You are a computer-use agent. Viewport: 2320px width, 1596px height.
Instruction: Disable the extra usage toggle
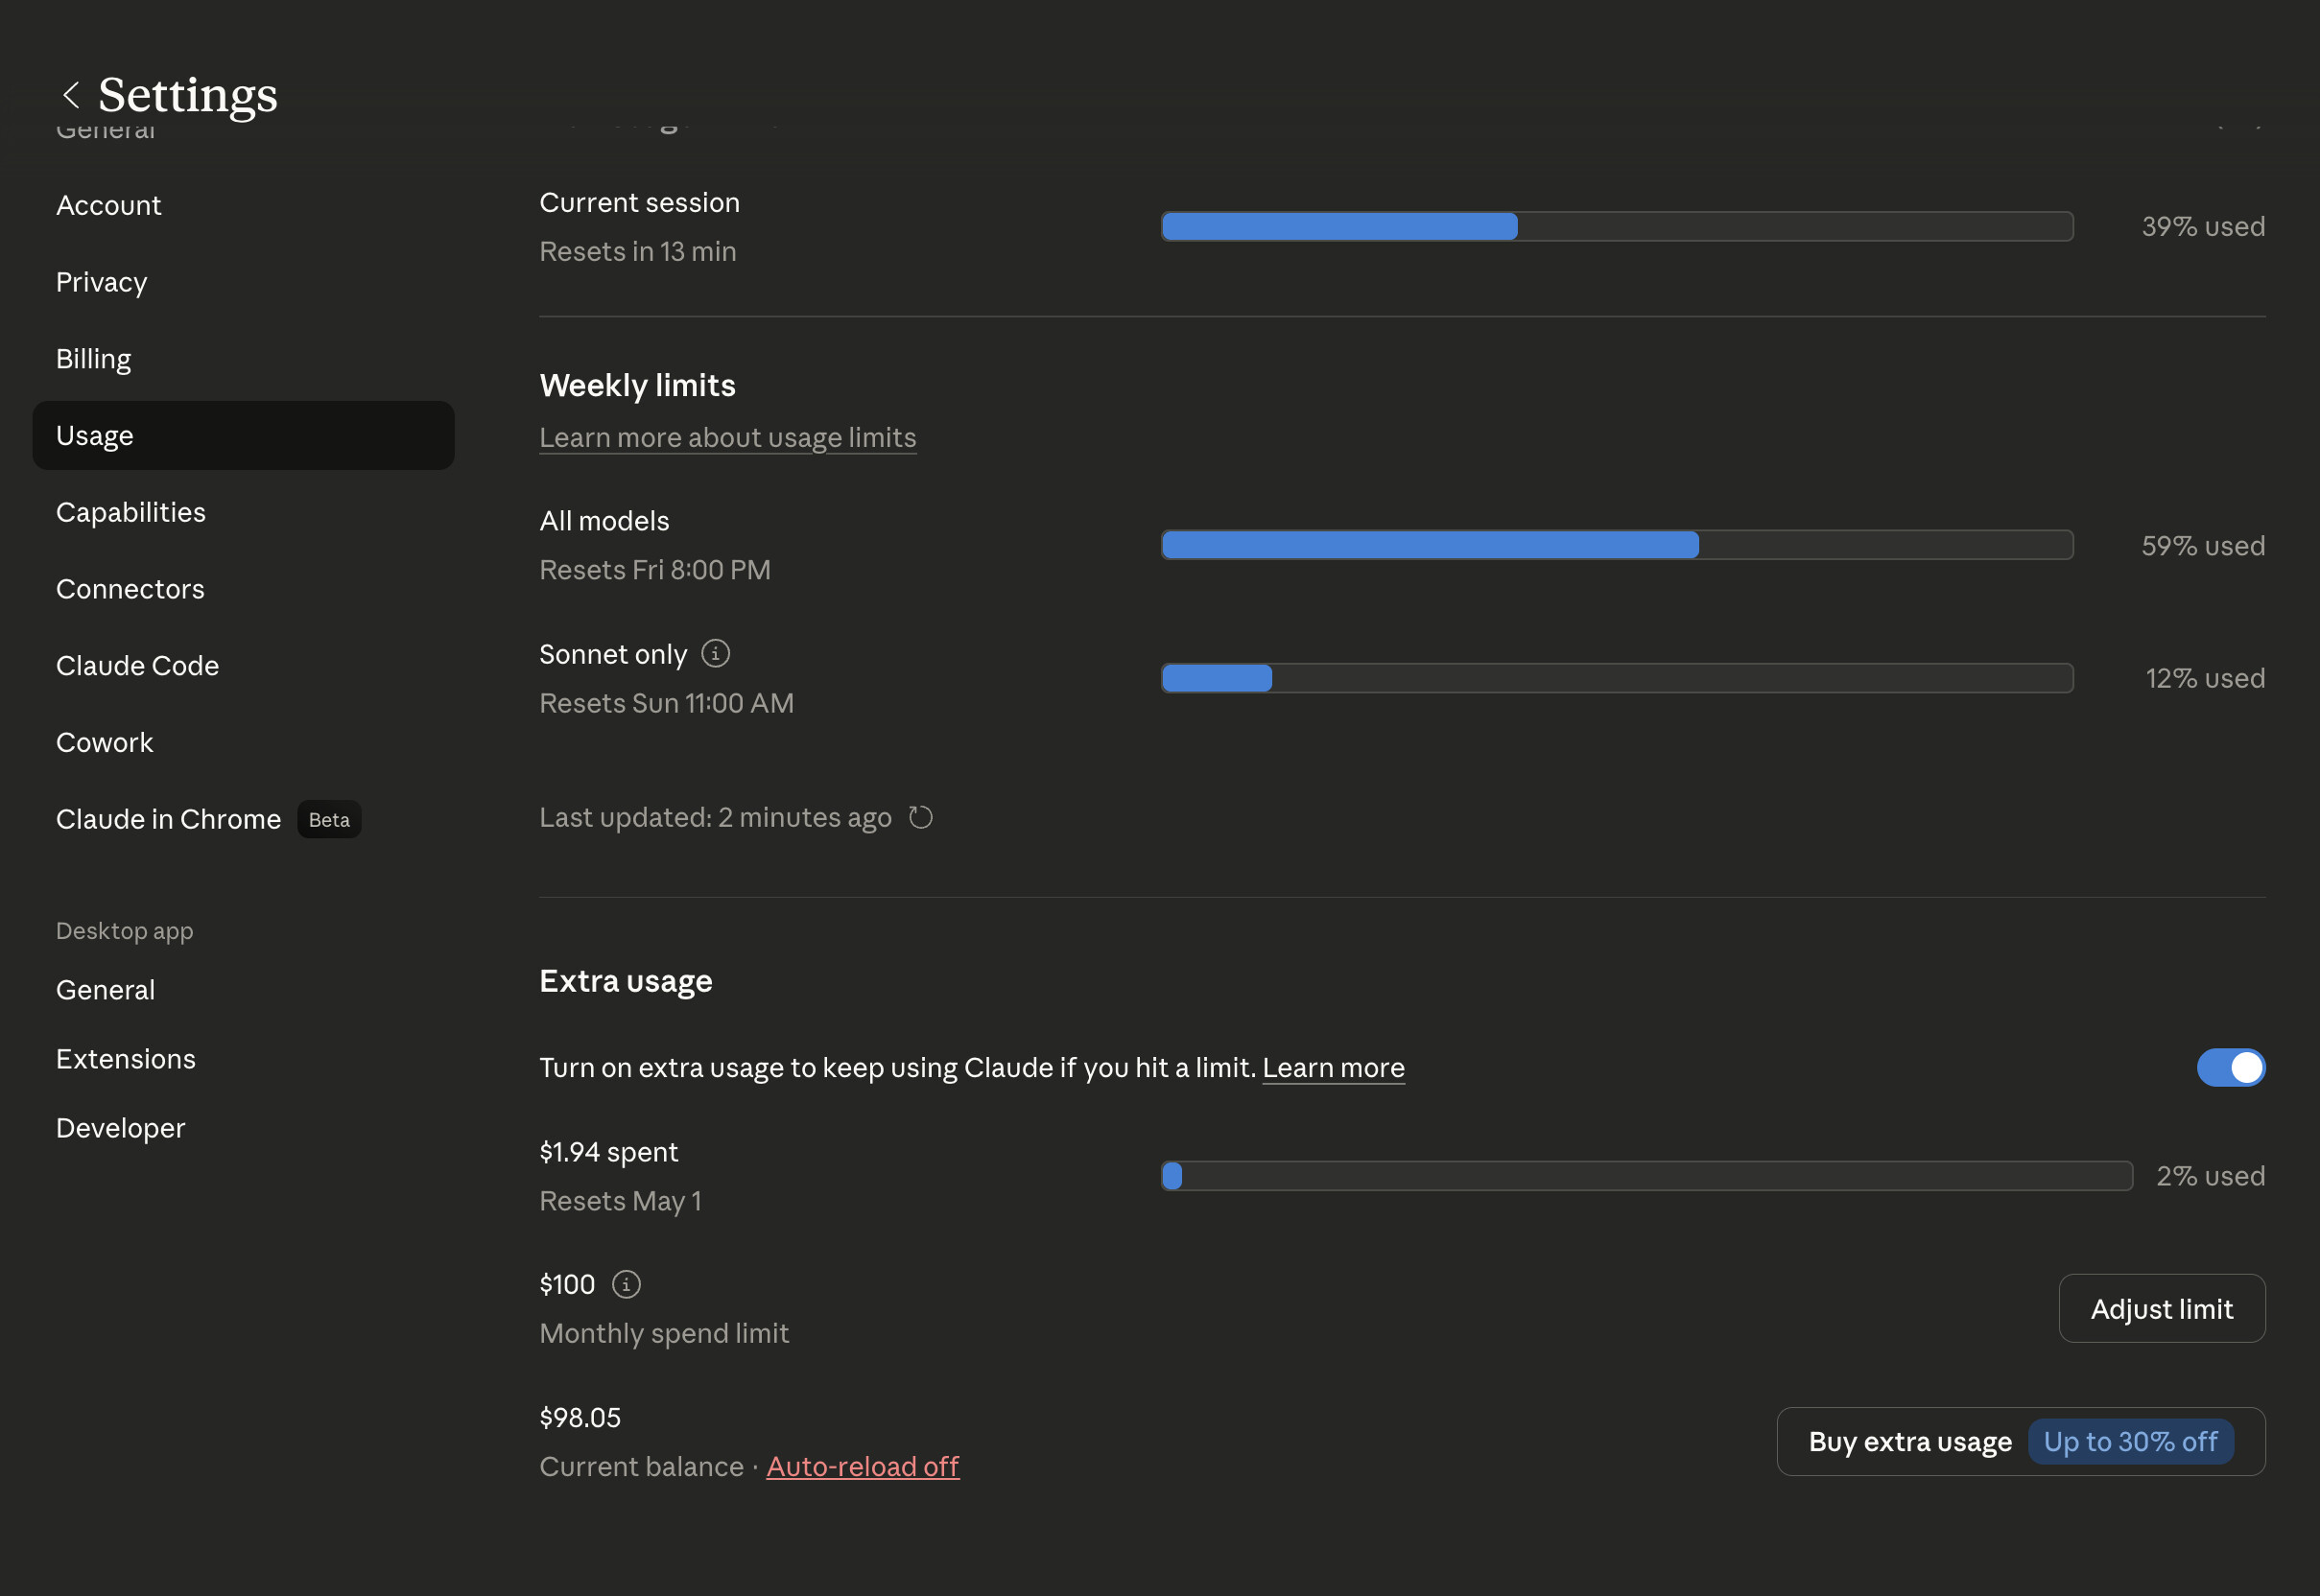[x=2230, y=1067]
